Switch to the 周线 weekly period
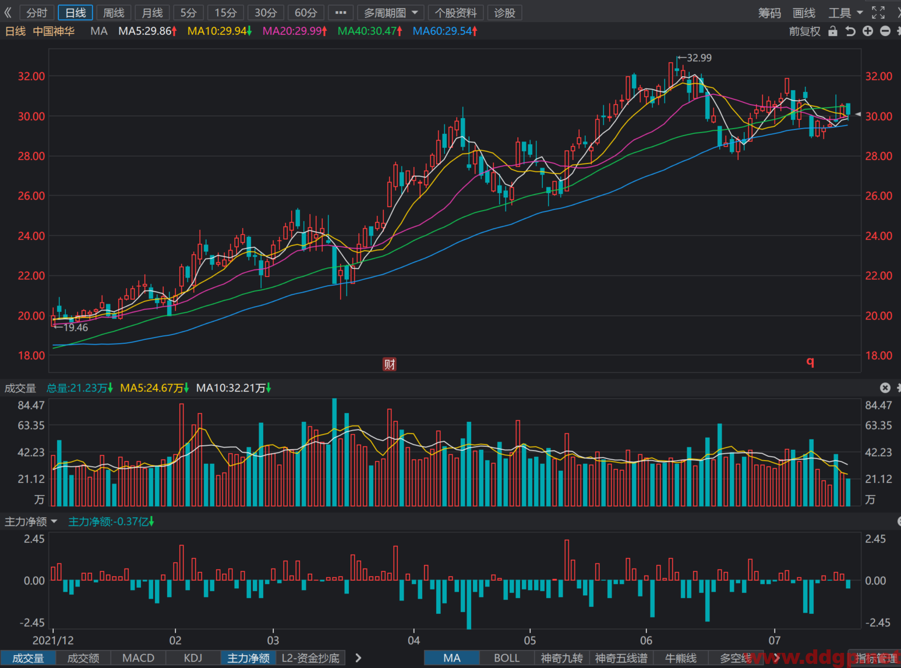 tap(114, 13)
